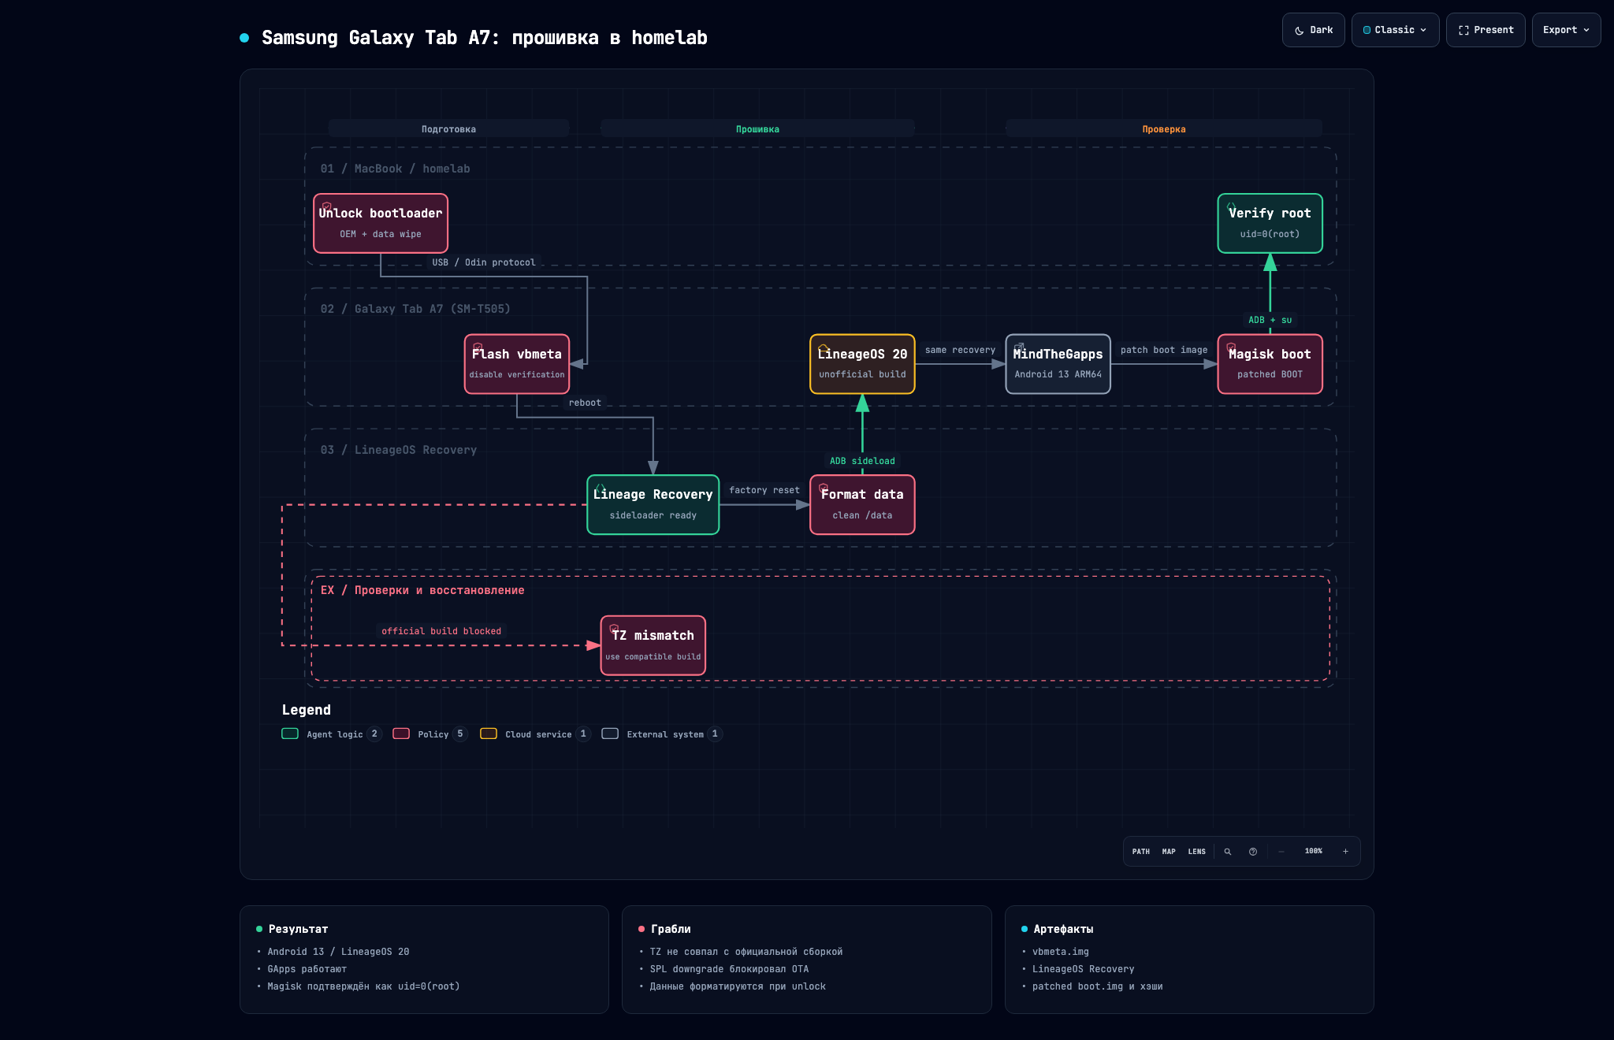Screen dimensions: 1614x1040
Task: Click the 'USB / Odin protocol' edge label
Action: [484, 262]
